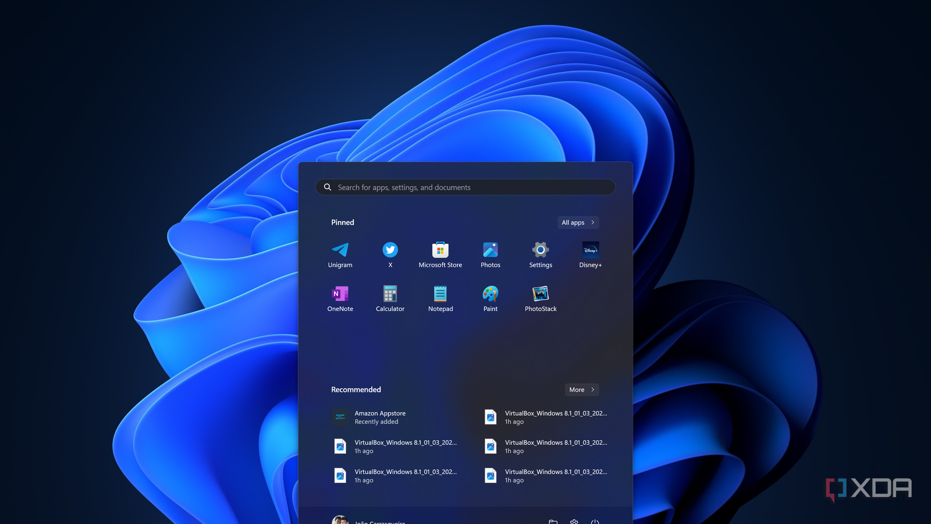
Task: Click the search bar for apps and documents
Action: click(x=464, y=187)
